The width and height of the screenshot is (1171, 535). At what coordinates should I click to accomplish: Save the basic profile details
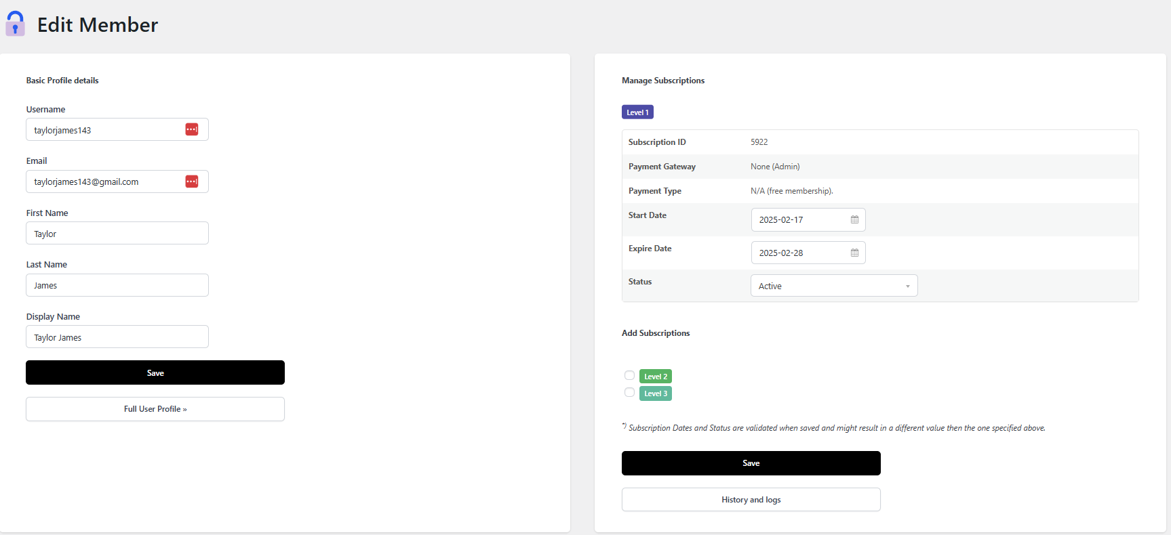155,372
